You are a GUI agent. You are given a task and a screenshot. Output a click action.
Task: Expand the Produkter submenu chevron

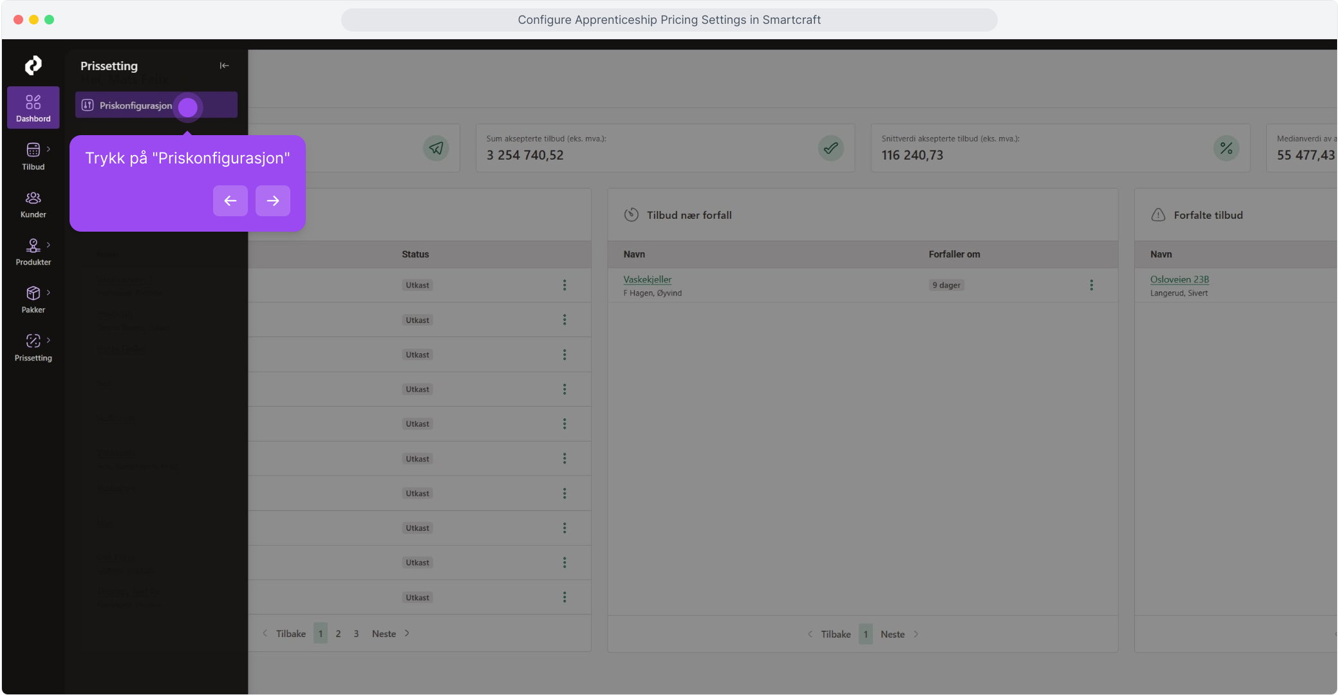click(x=48, y=245)
